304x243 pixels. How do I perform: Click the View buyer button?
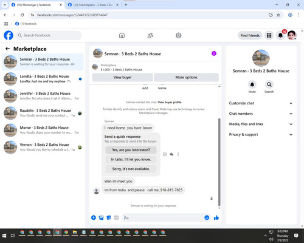click(122, 77)
